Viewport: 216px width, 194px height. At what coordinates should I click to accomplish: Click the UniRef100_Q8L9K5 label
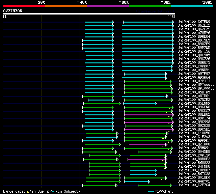tap(194, 55)
